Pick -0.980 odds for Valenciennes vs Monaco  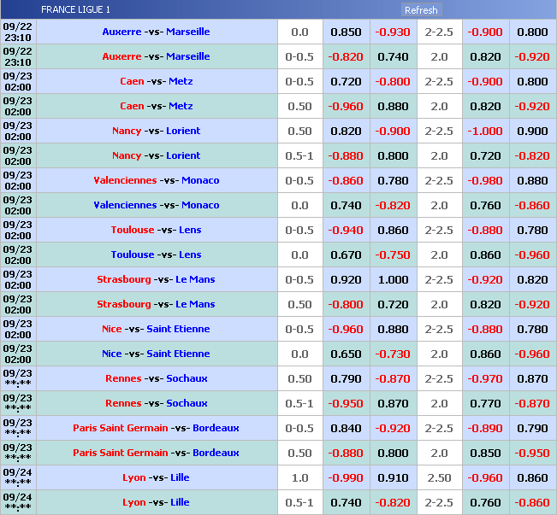click(485, 180)
